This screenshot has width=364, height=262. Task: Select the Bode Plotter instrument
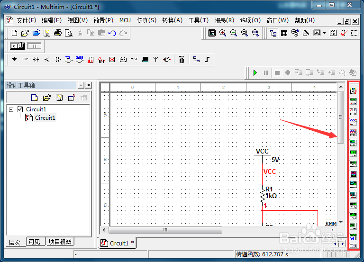coord(353,143)
